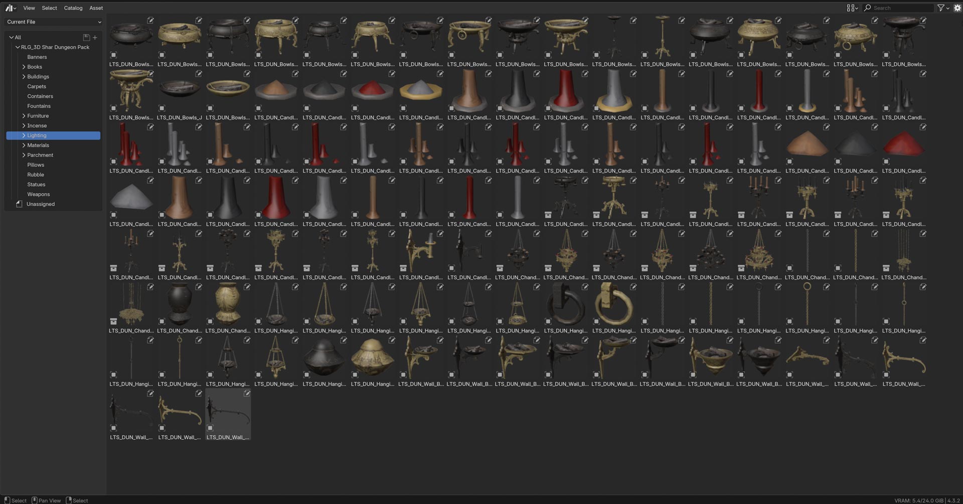Expand the Materials catalog arrow
The image size is (963, 504).
24,145
